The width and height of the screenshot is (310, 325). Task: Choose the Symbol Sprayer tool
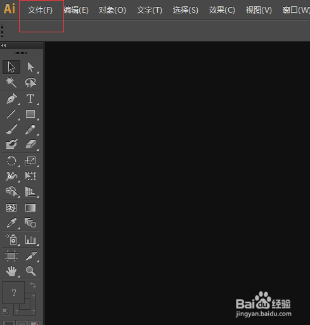coord(11,239)
